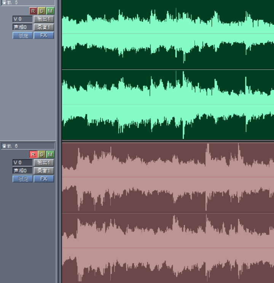Image resolution: width=274 pixels, height=283 pixels.
Task: Select the green waveform clip in track 5
Action: (168, 70)
